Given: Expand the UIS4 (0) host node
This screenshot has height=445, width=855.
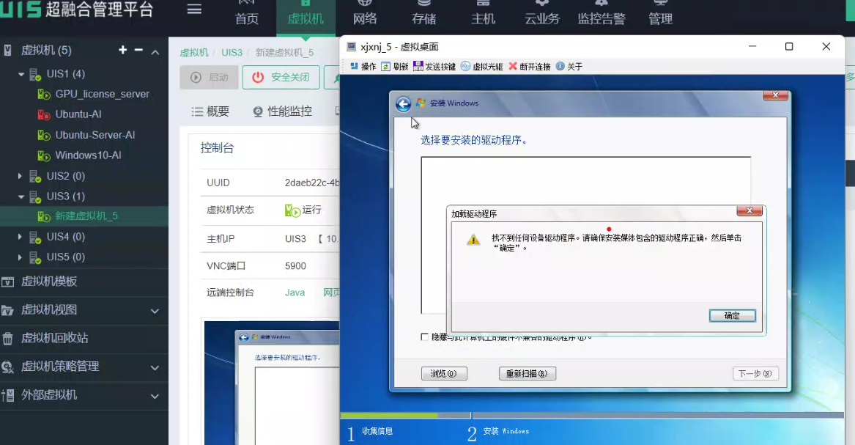Looking at the screenshot, I should (21, 237).
